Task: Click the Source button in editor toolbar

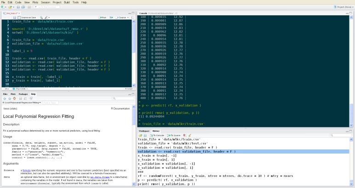Action: tap(121, 17)
